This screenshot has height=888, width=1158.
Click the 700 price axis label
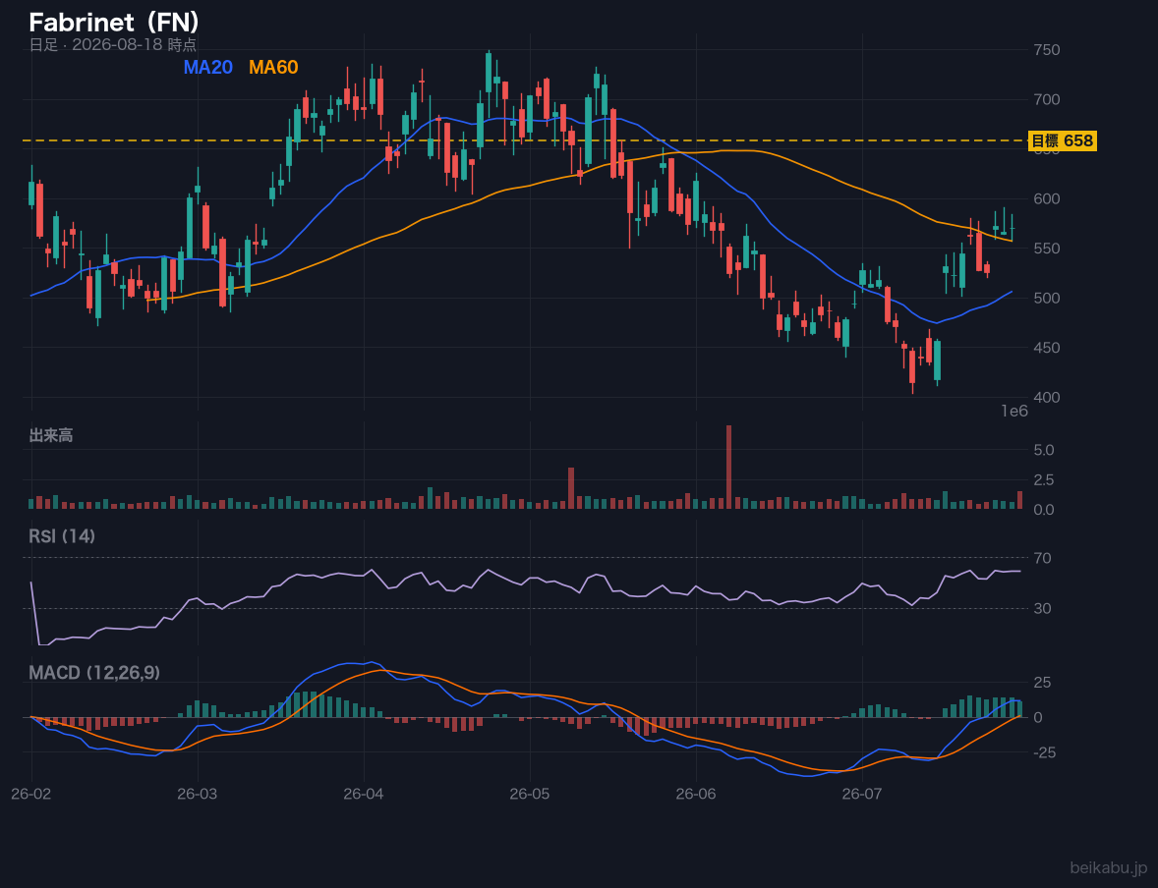pyautogui.click(x=1047, y=99)
